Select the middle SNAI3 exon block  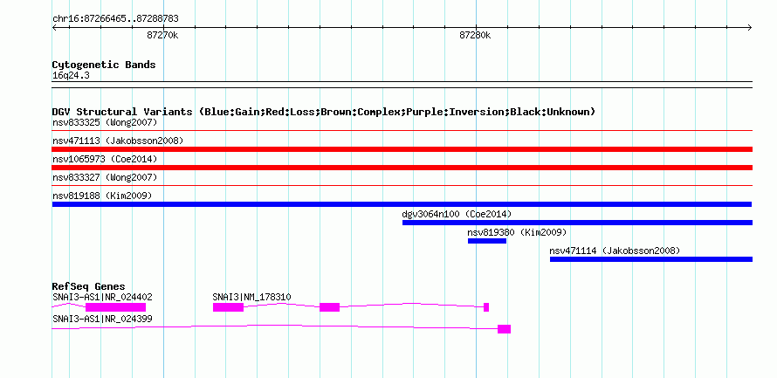point(329,307)
